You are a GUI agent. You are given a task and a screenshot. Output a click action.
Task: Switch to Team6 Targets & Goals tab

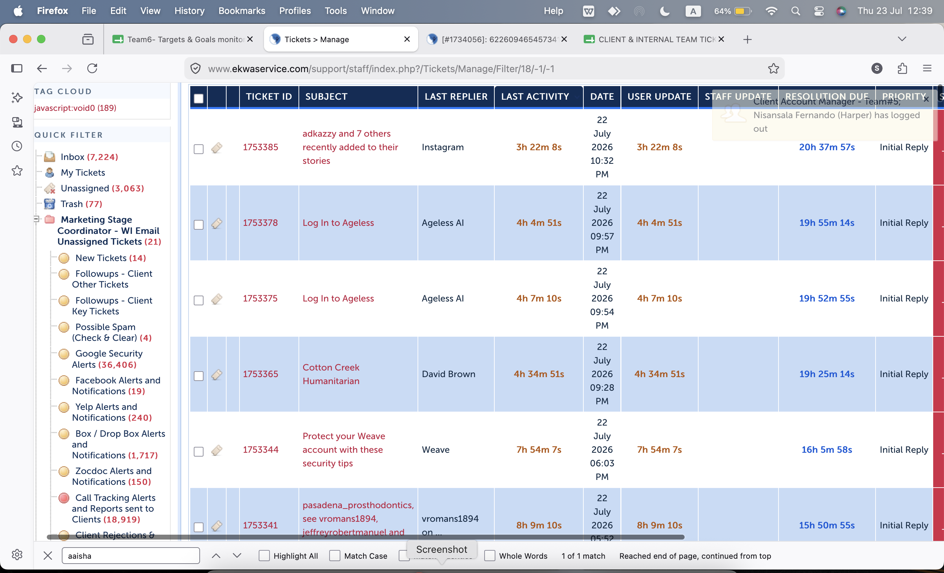tap(183, 39)
